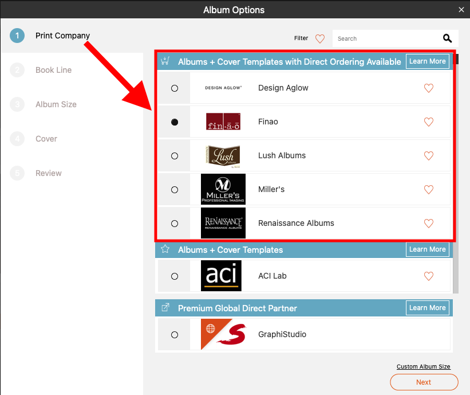Select the Design Aglow radio button

click(175, 88)
